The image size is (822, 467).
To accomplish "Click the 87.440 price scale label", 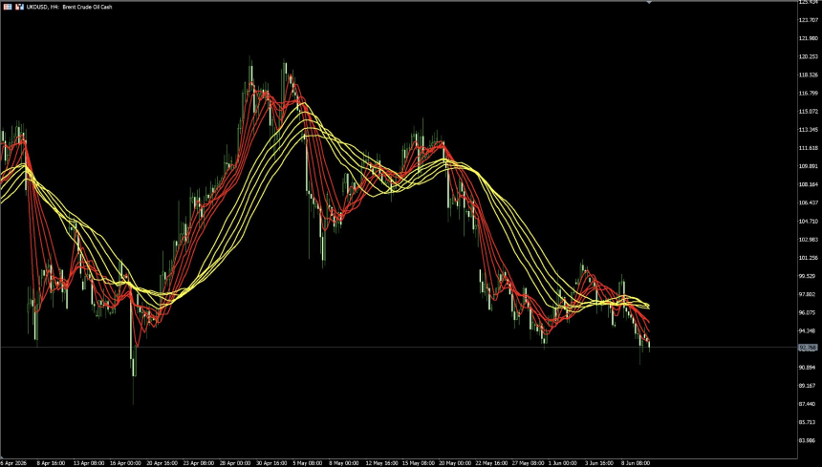I will (809, 404).
